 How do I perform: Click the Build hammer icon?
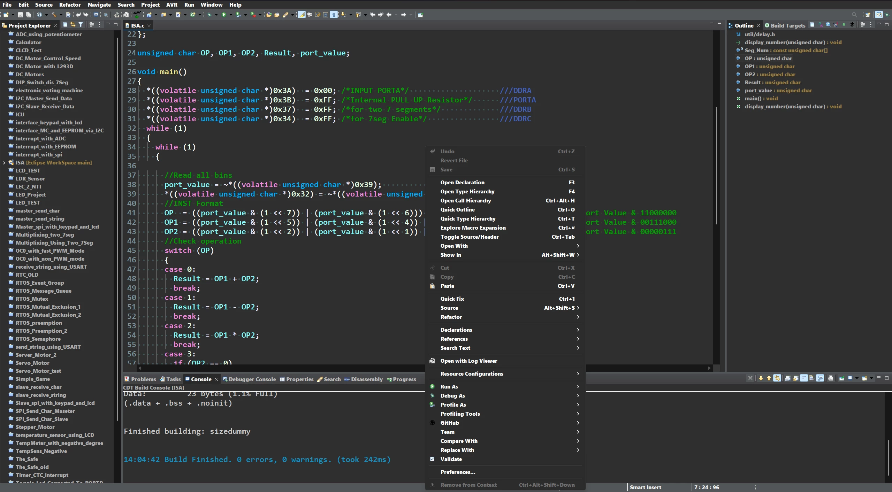click(x=54, y=15)
